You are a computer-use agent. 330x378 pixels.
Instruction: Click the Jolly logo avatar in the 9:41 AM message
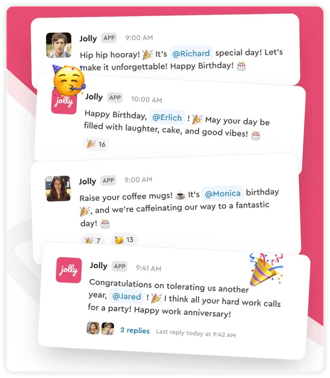[x=69, y=270]
